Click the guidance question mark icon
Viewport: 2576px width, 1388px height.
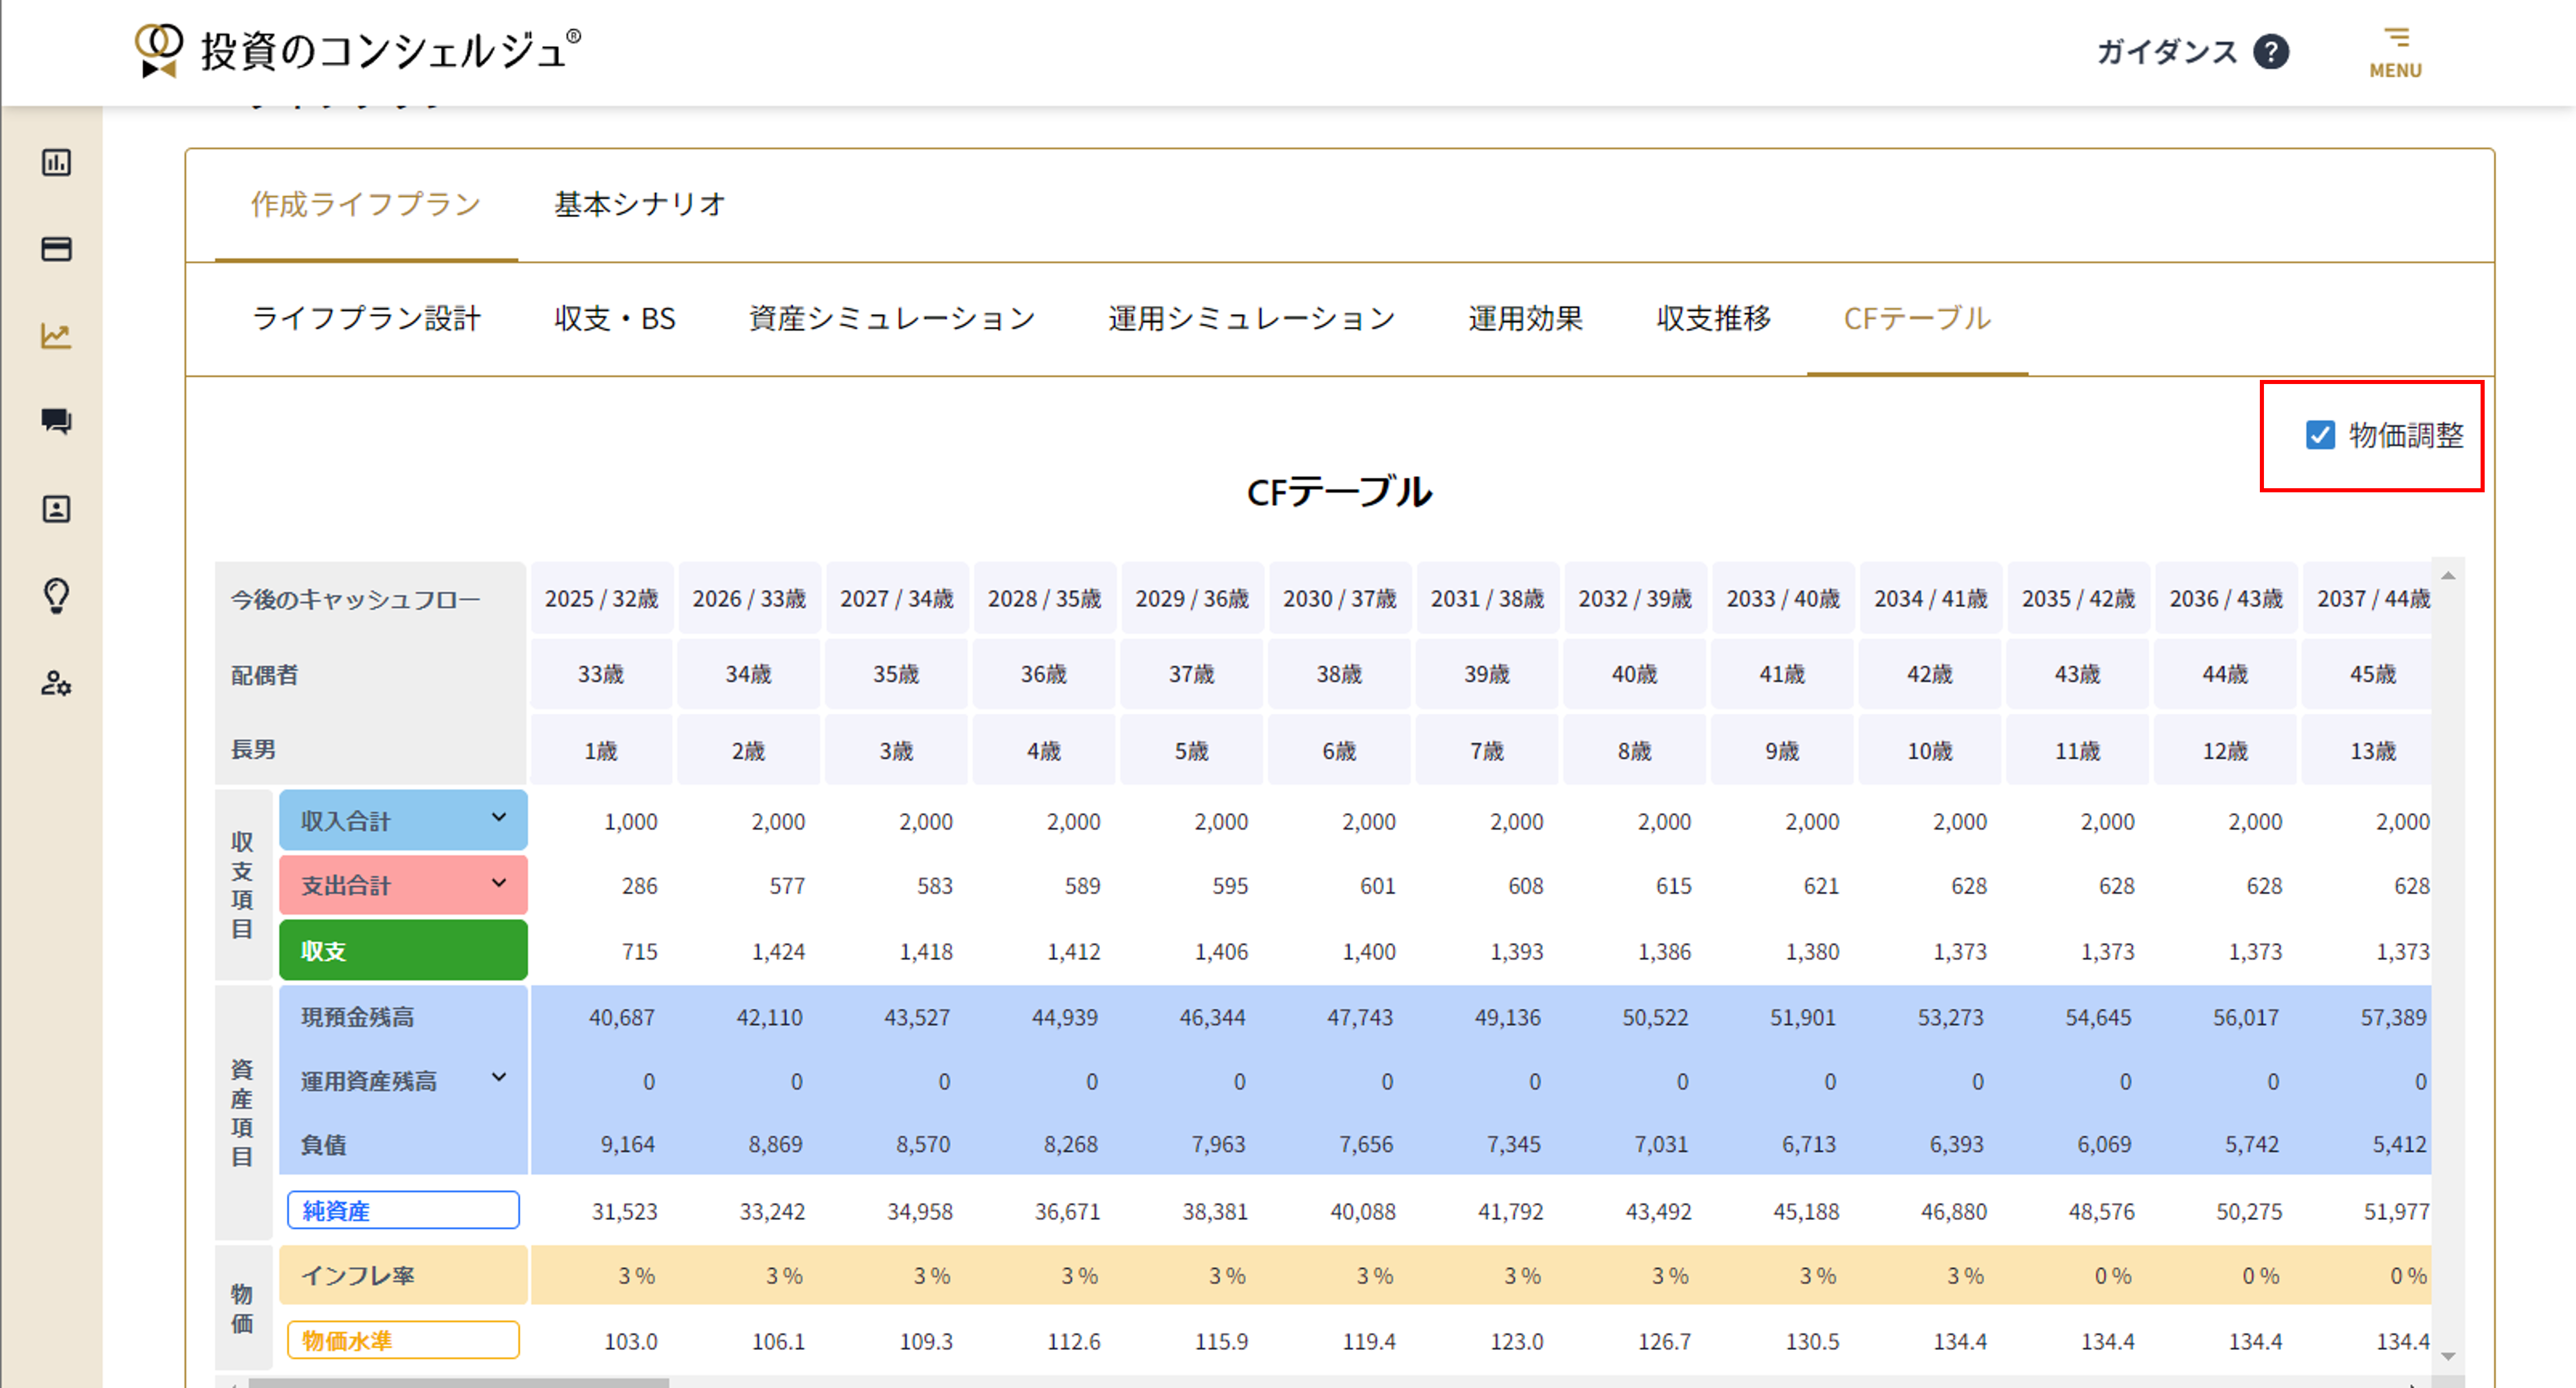[x=2270, y=52]
